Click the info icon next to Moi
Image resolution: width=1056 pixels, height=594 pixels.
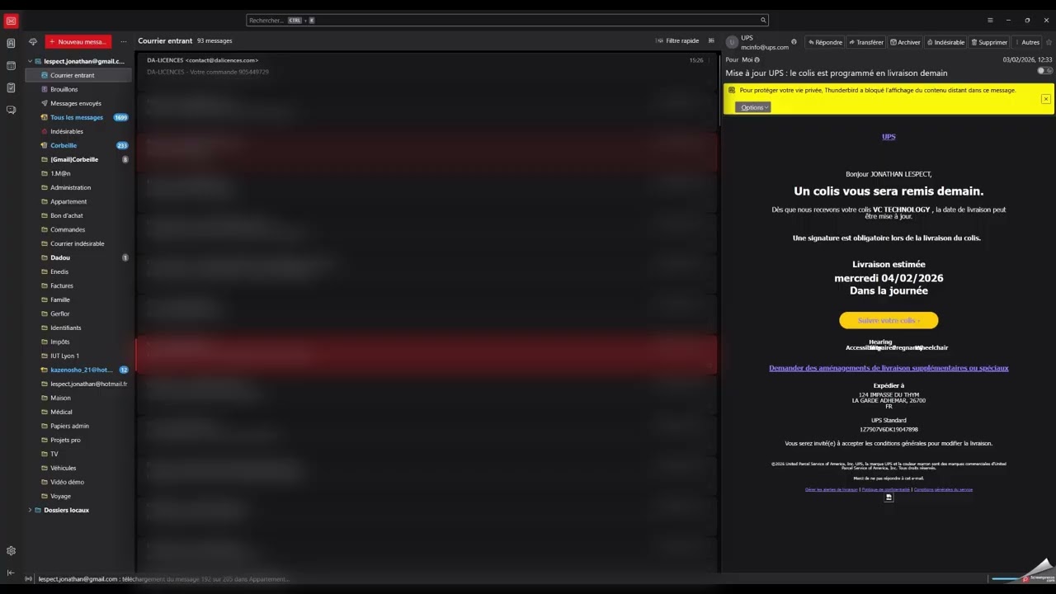pyautogui.click(x=757, y=59)
